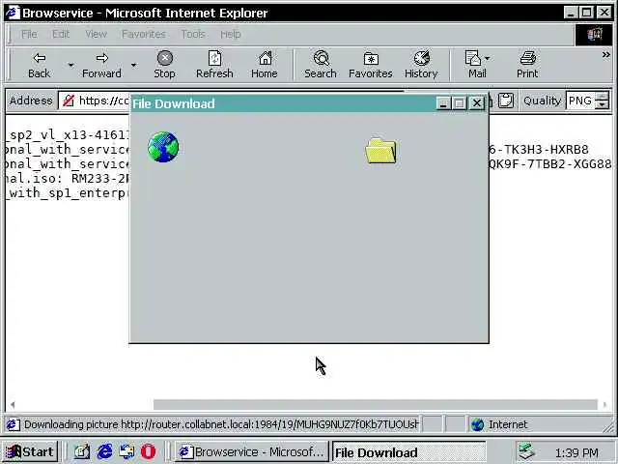Select the File Download taskbar button
This screenshot has height=464, width=618.
coord(409,452)
